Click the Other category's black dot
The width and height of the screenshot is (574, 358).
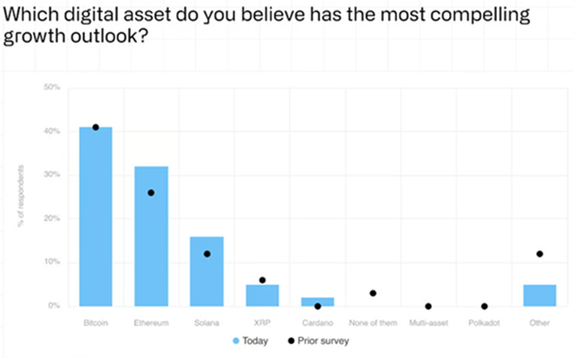[x=540, y=254]
